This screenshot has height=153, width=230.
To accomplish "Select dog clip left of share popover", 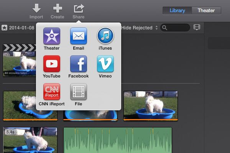I will 20,106.
